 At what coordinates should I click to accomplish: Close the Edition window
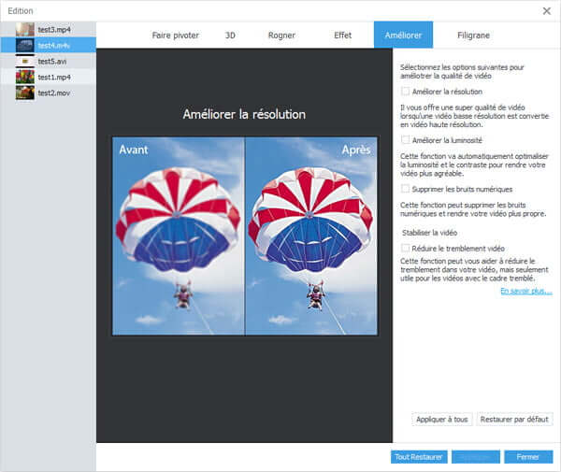547,10
